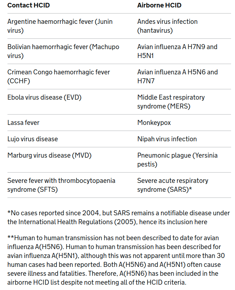235x290 pixels.
Task: Select Severe fever with thrombocytopaenia syndrome
Action: click(x=61, y=185)
